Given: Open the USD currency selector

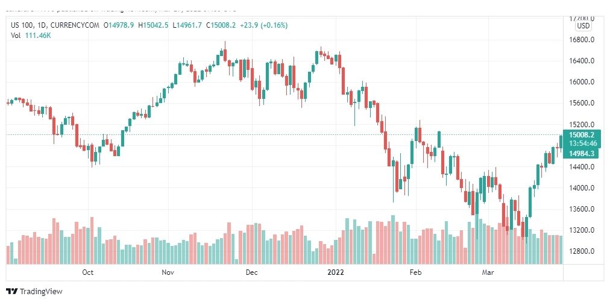Looking at the screenshot, I should [x=583, y=26].
